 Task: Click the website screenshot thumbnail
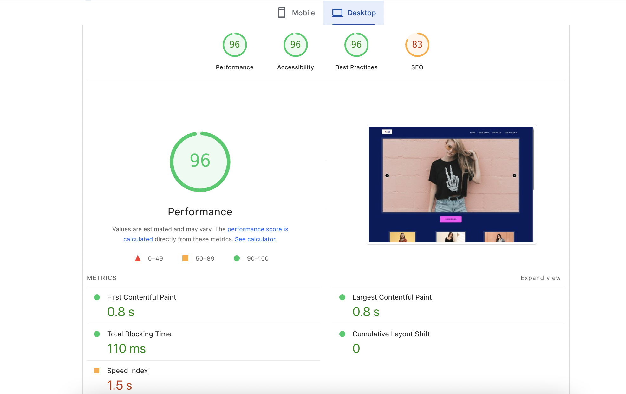[451, 184]
